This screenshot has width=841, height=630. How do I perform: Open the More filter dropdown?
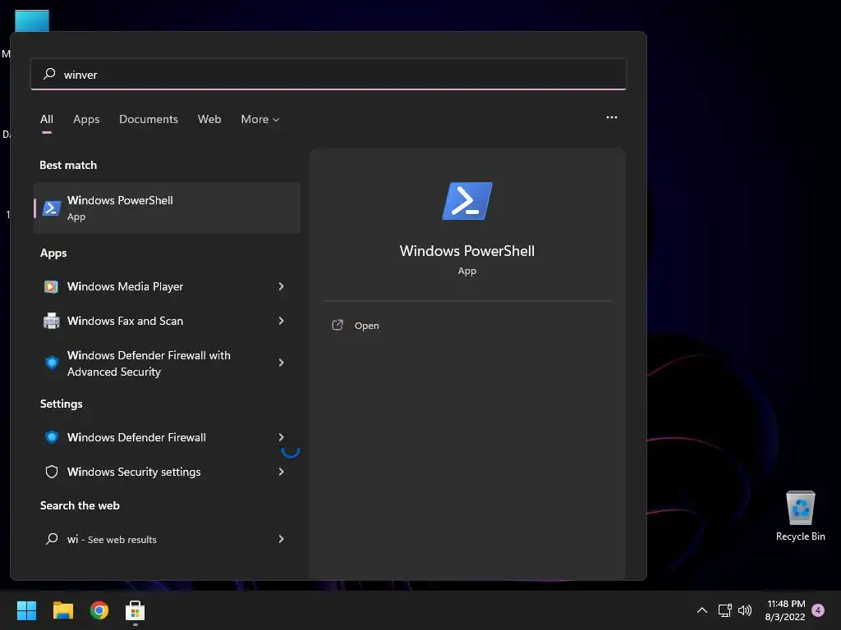(x=260, y=120)
